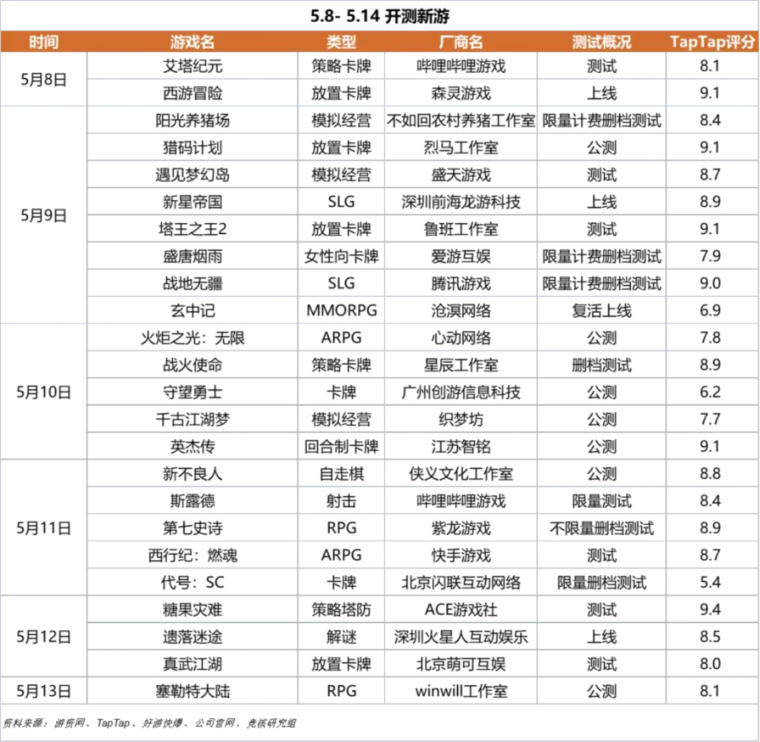Select game name '新不良人'

(192, 473)
